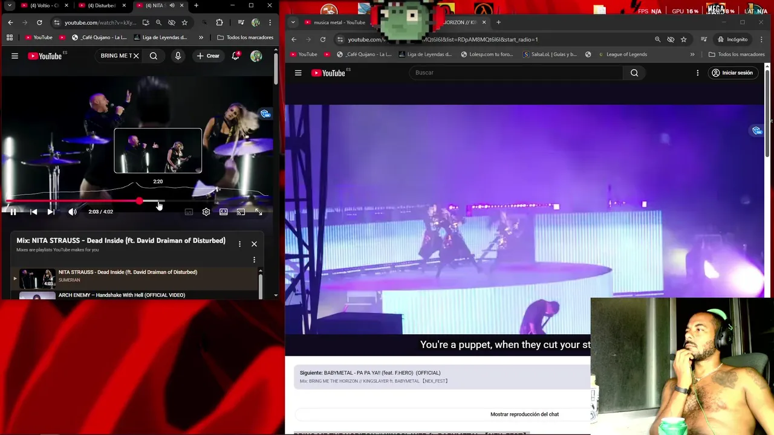Open hamburger menu in right YouTube window
This screenshot has height=435, width=774.
coord(298,72)
